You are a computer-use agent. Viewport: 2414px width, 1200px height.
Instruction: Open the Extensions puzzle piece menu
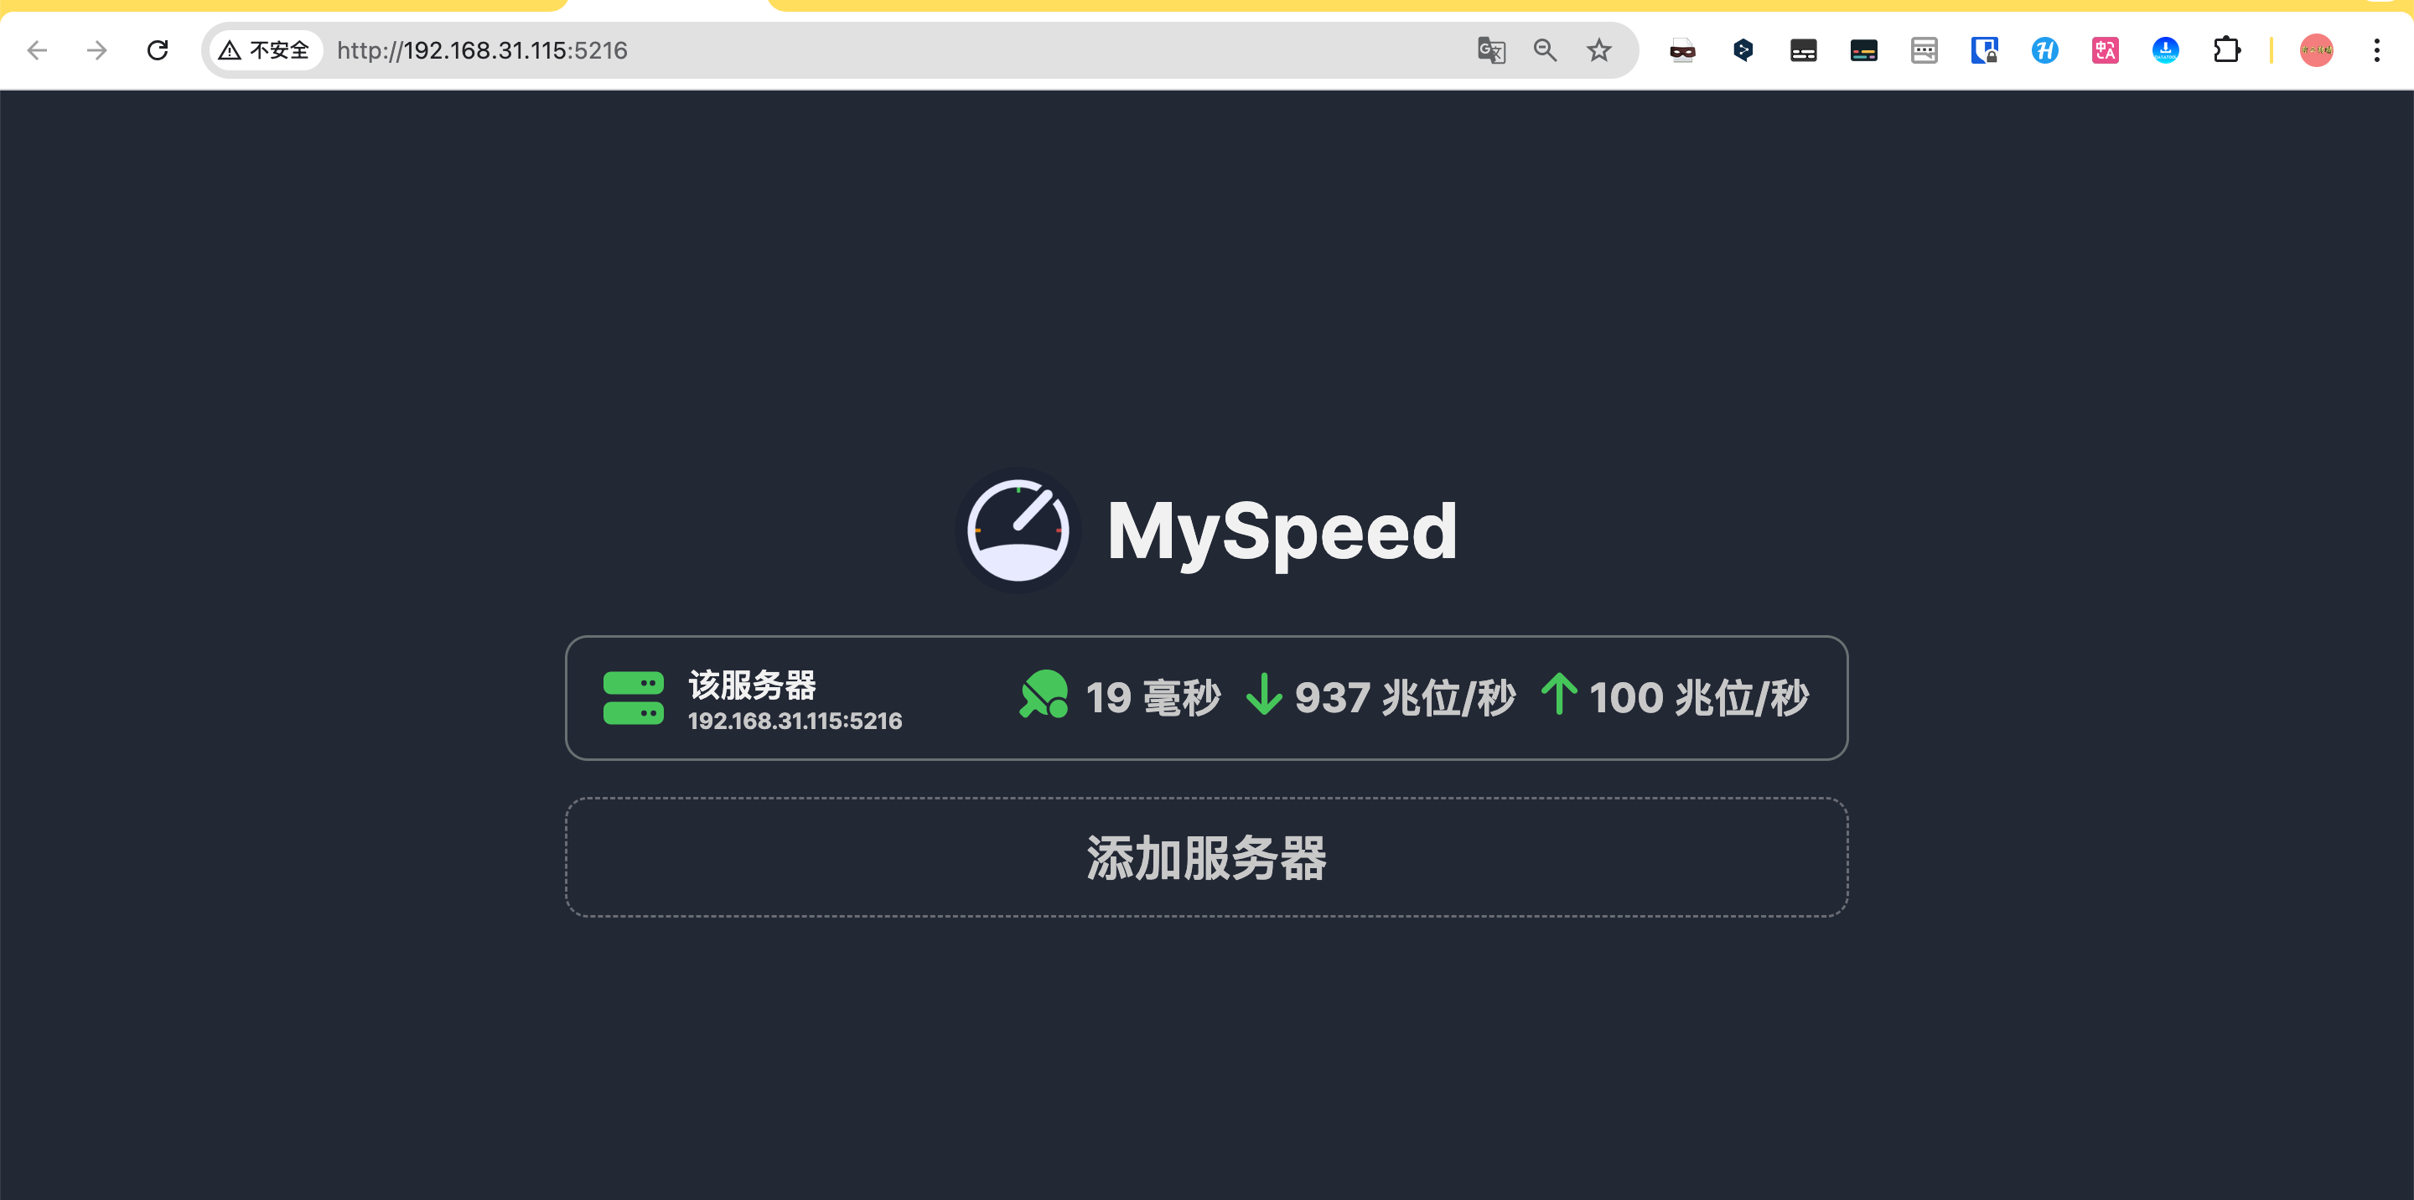(2226, 50)
